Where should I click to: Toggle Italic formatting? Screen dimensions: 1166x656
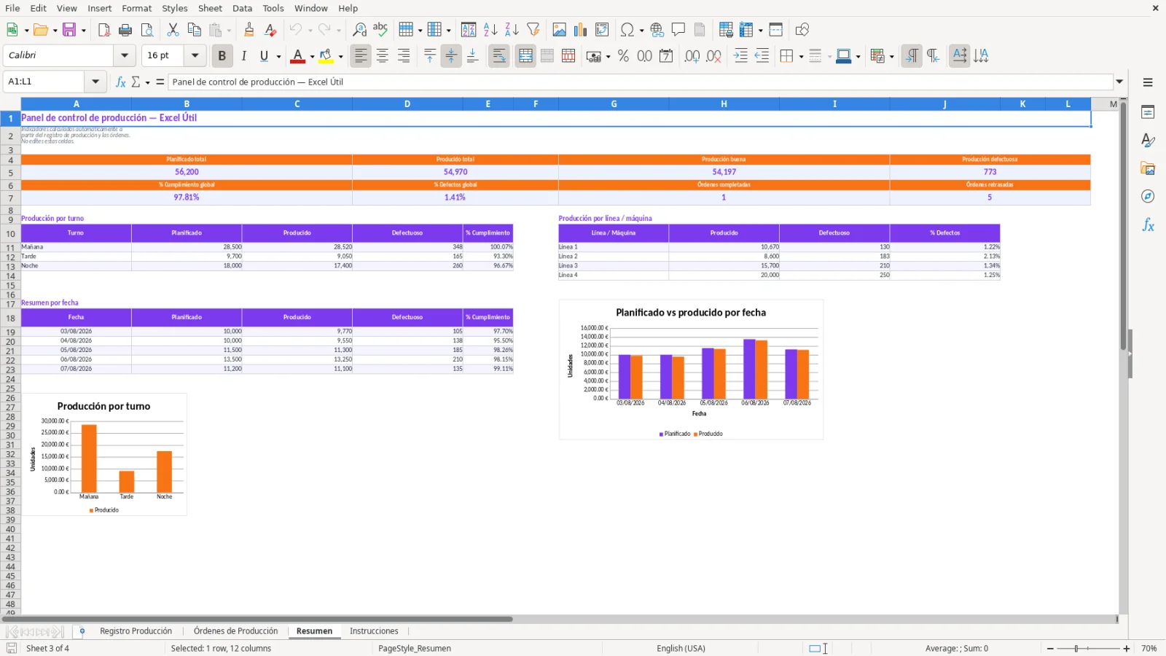pyautogui.click(x=243, y=56)
